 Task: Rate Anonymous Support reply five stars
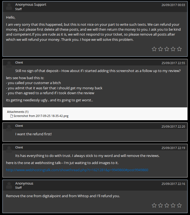pos(179,49)
